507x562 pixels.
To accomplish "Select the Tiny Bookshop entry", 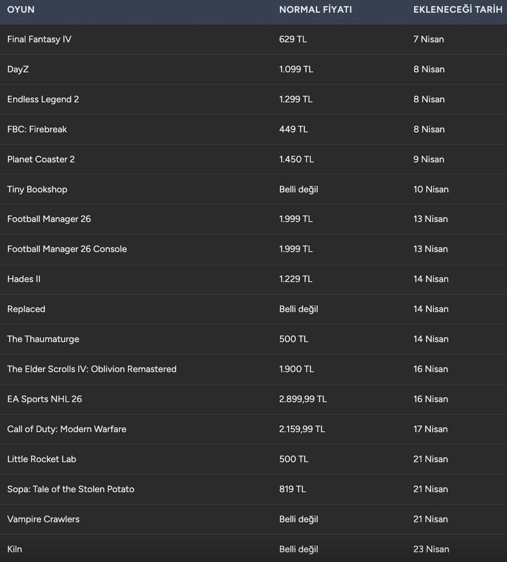I will coord(37,189).
